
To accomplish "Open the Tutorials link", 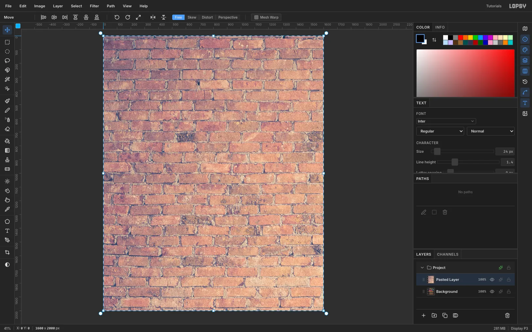I will point(494,6).
